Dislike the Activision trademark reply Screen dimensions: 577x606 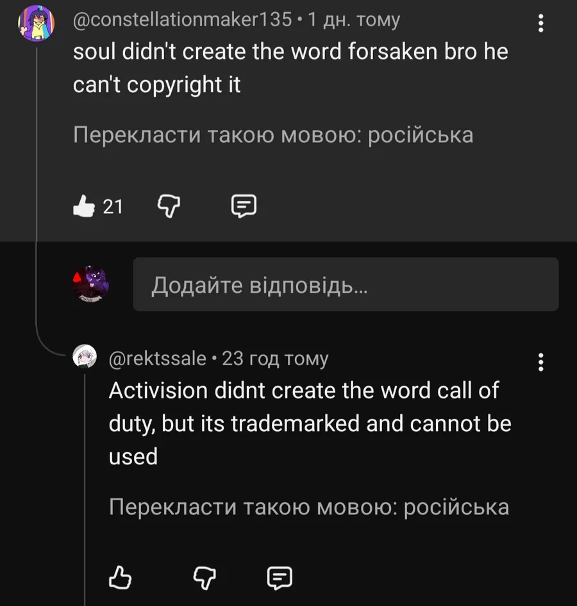click(205, 578)
